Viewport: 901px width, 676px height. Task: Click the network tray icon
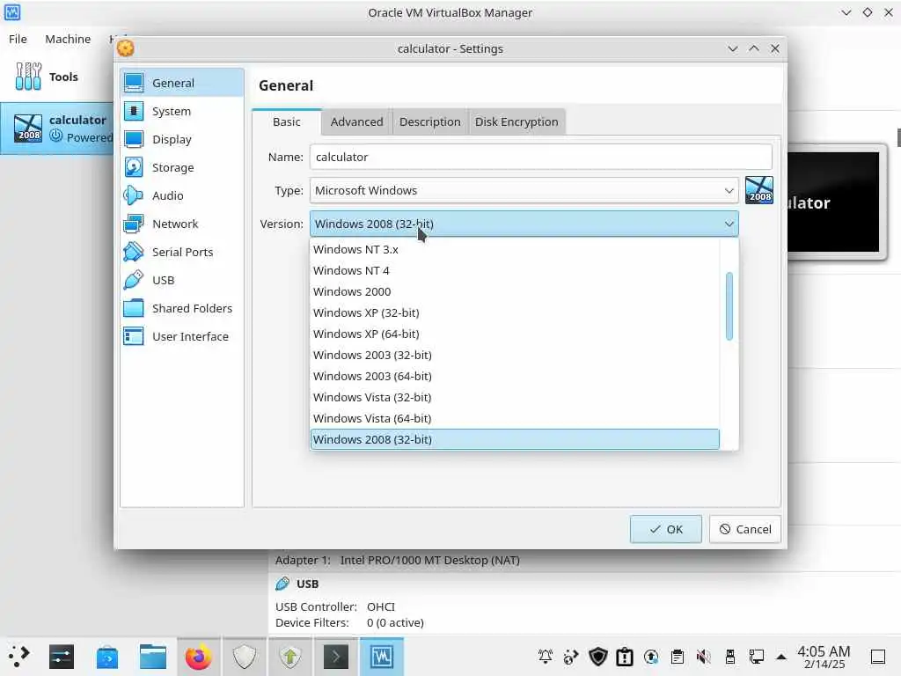click(x=756, y=657)
